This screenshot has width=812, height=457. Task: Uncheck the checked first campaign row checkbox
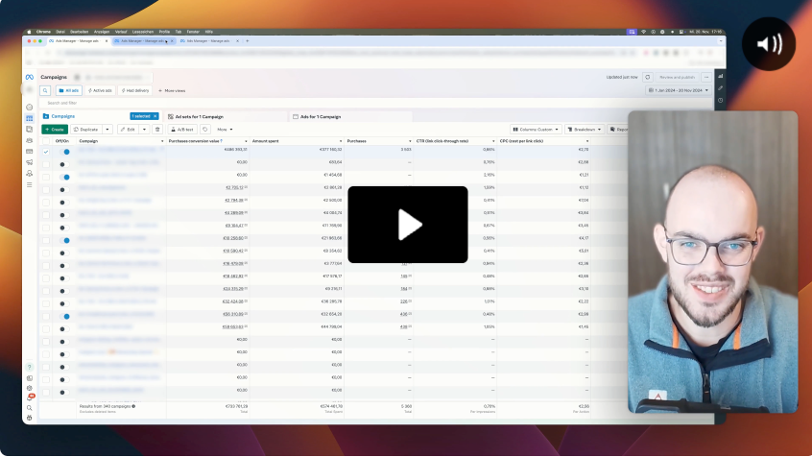46,152
